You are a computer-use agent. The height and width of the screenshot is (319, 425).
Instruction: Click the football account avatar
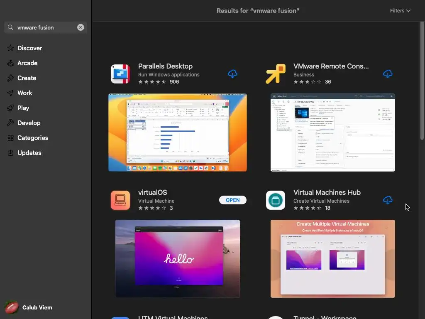pyautogui.click(x=11, y=307)
